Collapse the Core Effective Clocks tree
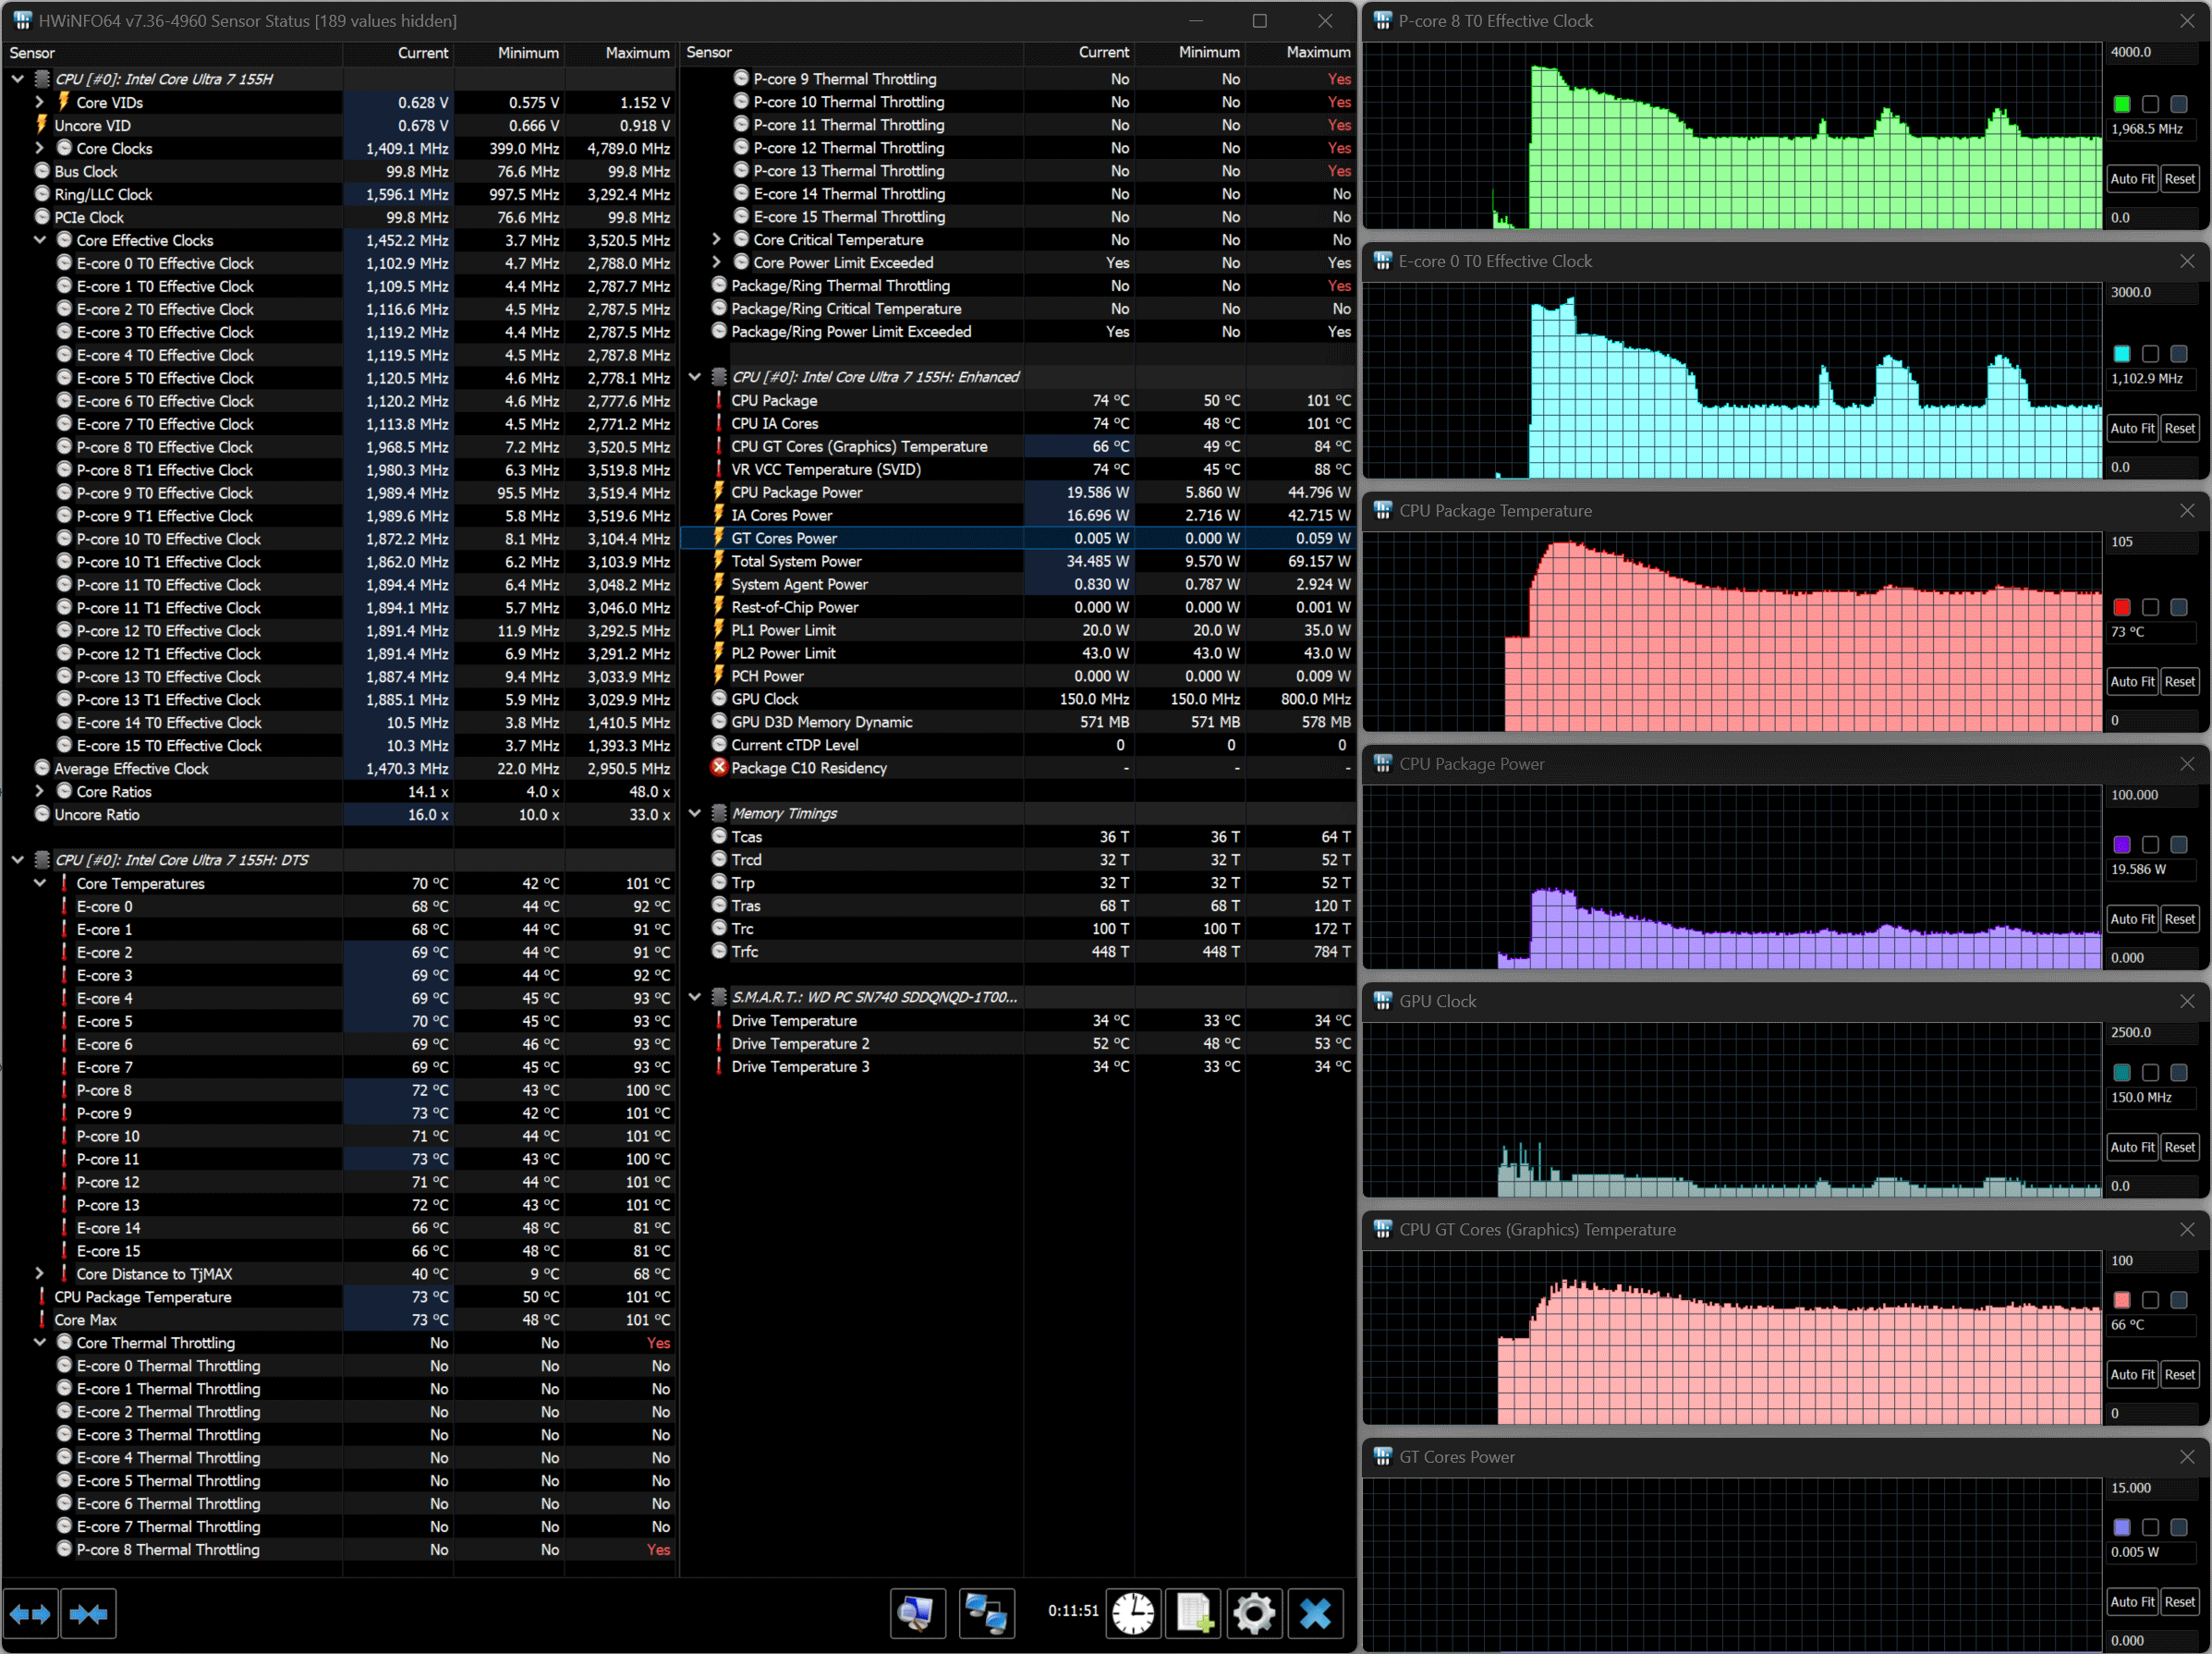 point(40,240)
